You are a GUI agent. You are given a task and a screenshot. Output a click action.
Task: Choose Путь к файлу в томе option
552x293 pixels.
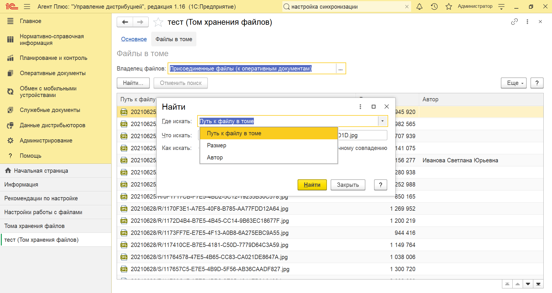click(269, 133)
